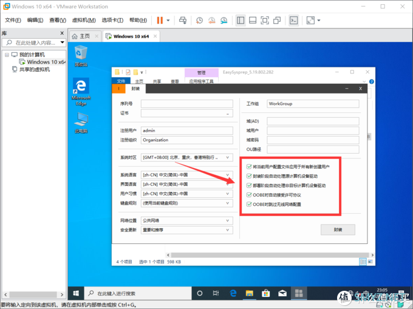Screen dimensions: 413x309
Task: Click the 序列号 input field
Action: pyautogui.click(x=186, y=104)
